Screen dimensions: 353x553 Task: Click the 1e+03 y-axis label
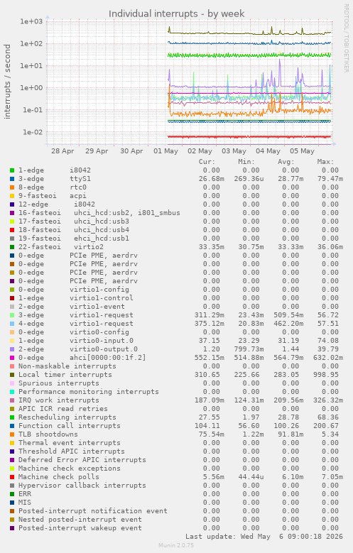(x=31, y=21)
